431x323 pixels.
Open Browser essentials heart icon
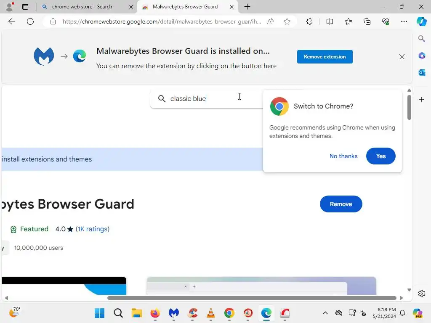(386, 21)
